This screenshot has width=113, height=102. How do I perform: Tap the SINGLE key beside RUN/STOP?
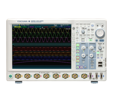coord(97,40)
